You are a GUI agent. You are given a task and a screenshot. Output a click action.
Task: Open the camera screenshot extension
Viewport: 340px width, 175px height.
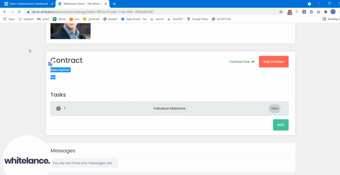coord(319,12)
